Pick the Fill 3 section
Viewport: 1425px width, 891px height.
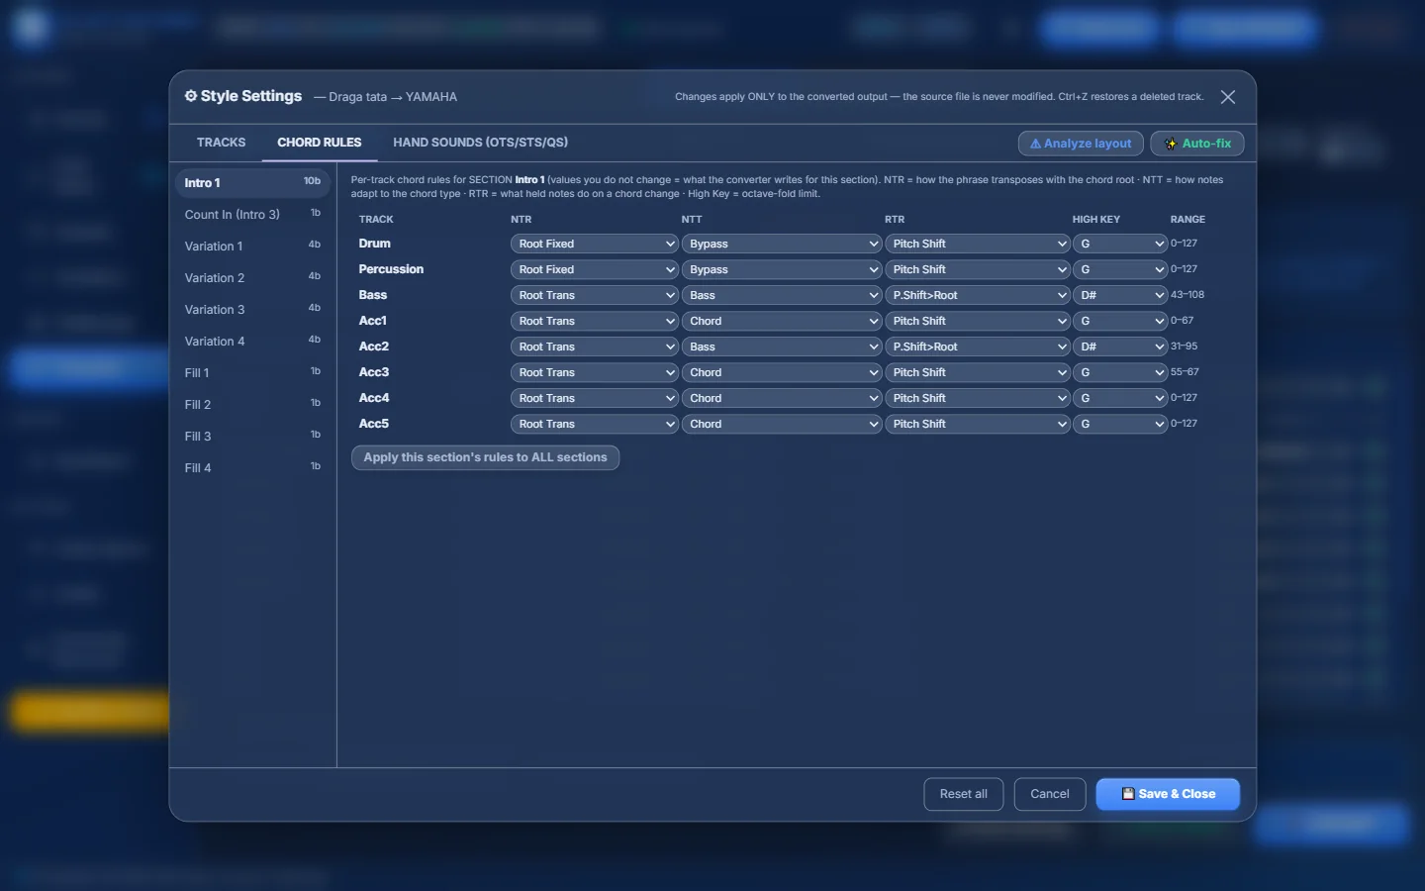pos(252,436)
